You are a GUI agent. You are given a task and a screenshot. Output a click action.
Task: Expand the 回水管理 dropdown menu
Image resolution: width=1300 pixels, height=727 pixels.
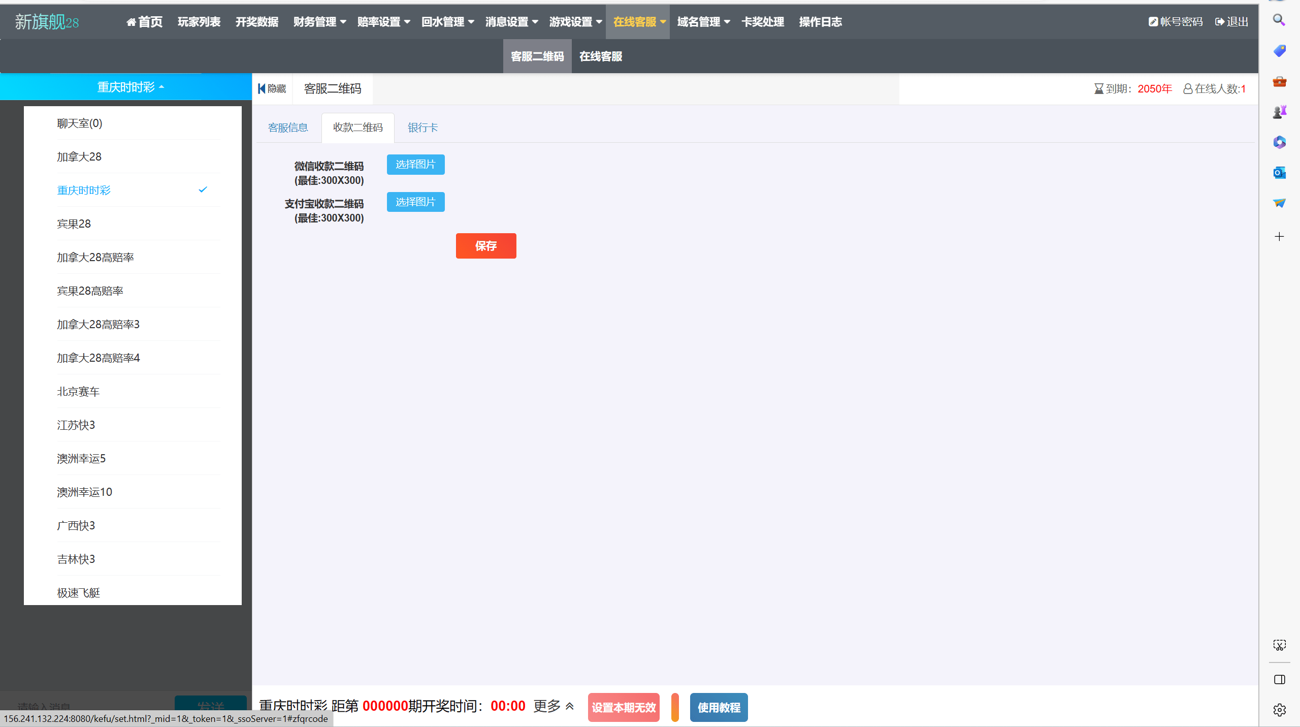[x=447, y=22]
